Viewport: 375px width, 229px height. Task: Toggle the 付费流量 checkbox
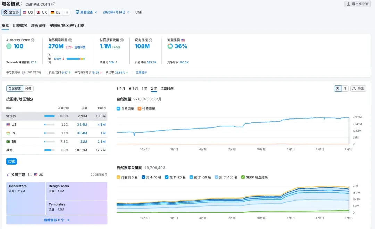140,108
